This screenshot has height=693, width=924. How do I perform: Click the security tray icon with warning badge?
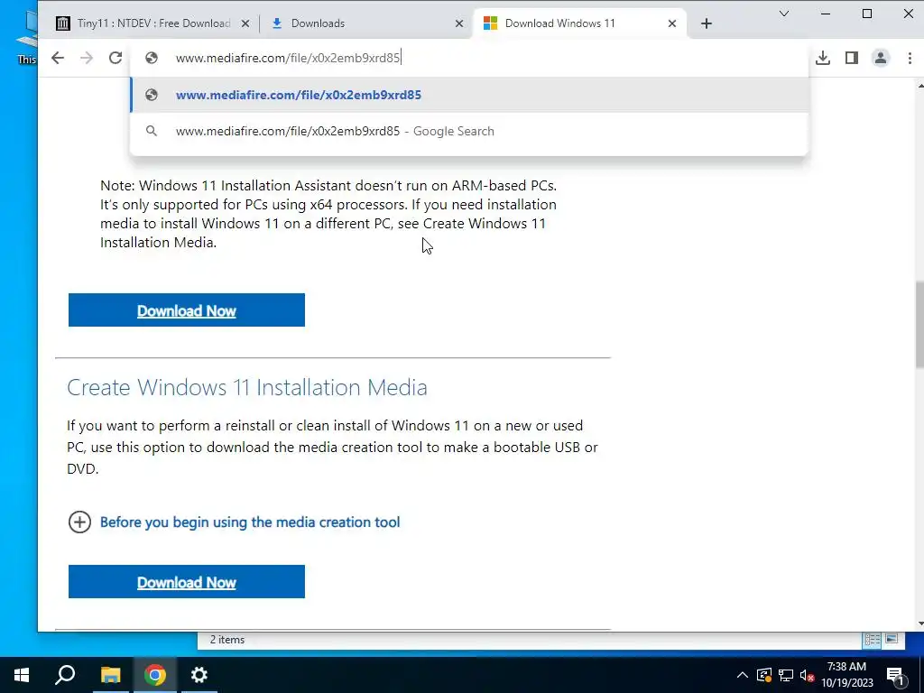[x=764, y=675]
